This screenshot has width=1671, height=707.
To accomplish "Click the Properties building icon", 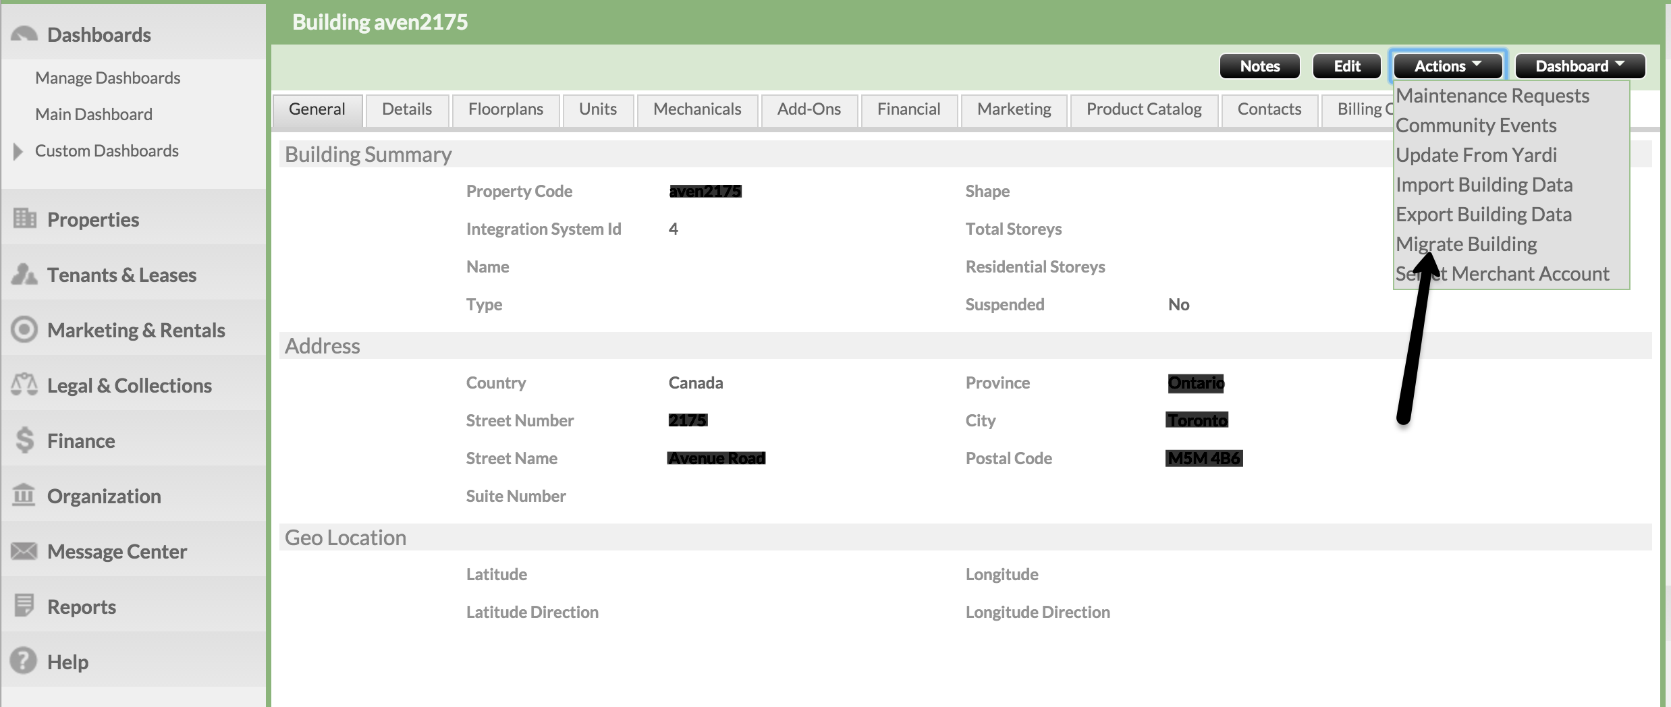I will coord(24,219).
